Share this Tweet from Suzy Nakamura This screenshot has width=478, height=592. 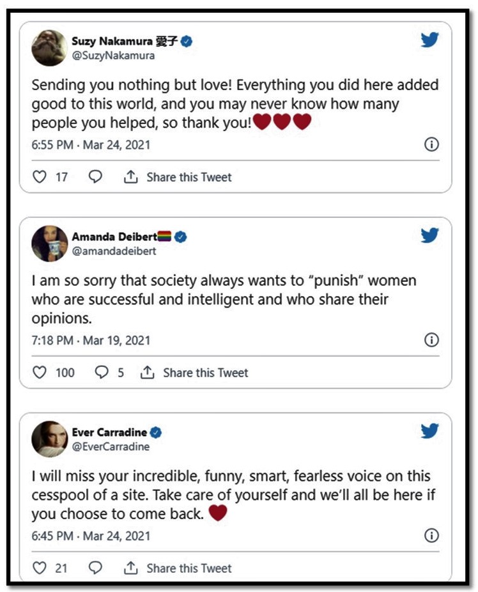coord(178,177)
